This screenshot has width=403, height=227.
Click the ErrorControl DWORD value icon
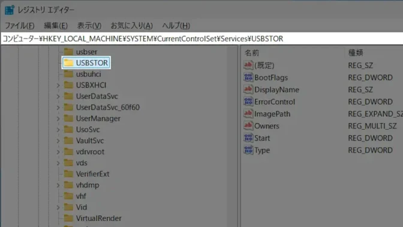248,101
